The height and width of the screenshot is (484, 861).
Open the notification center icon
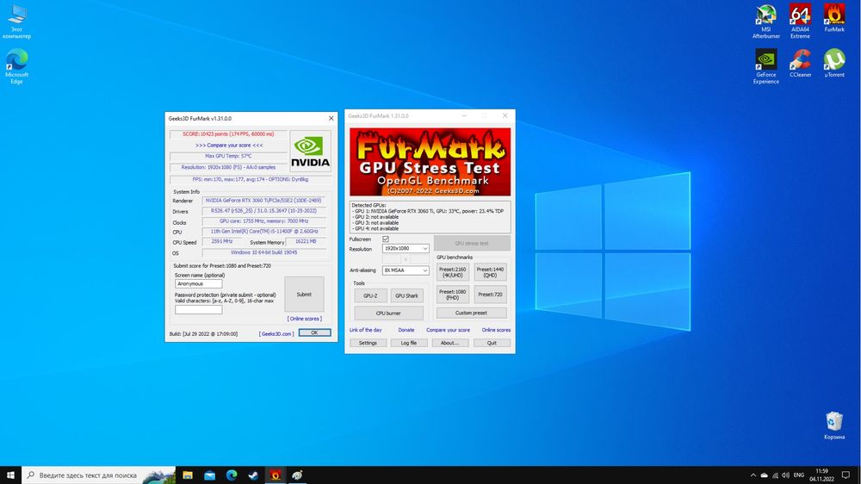pyautogui.click(x=846, y=475)
